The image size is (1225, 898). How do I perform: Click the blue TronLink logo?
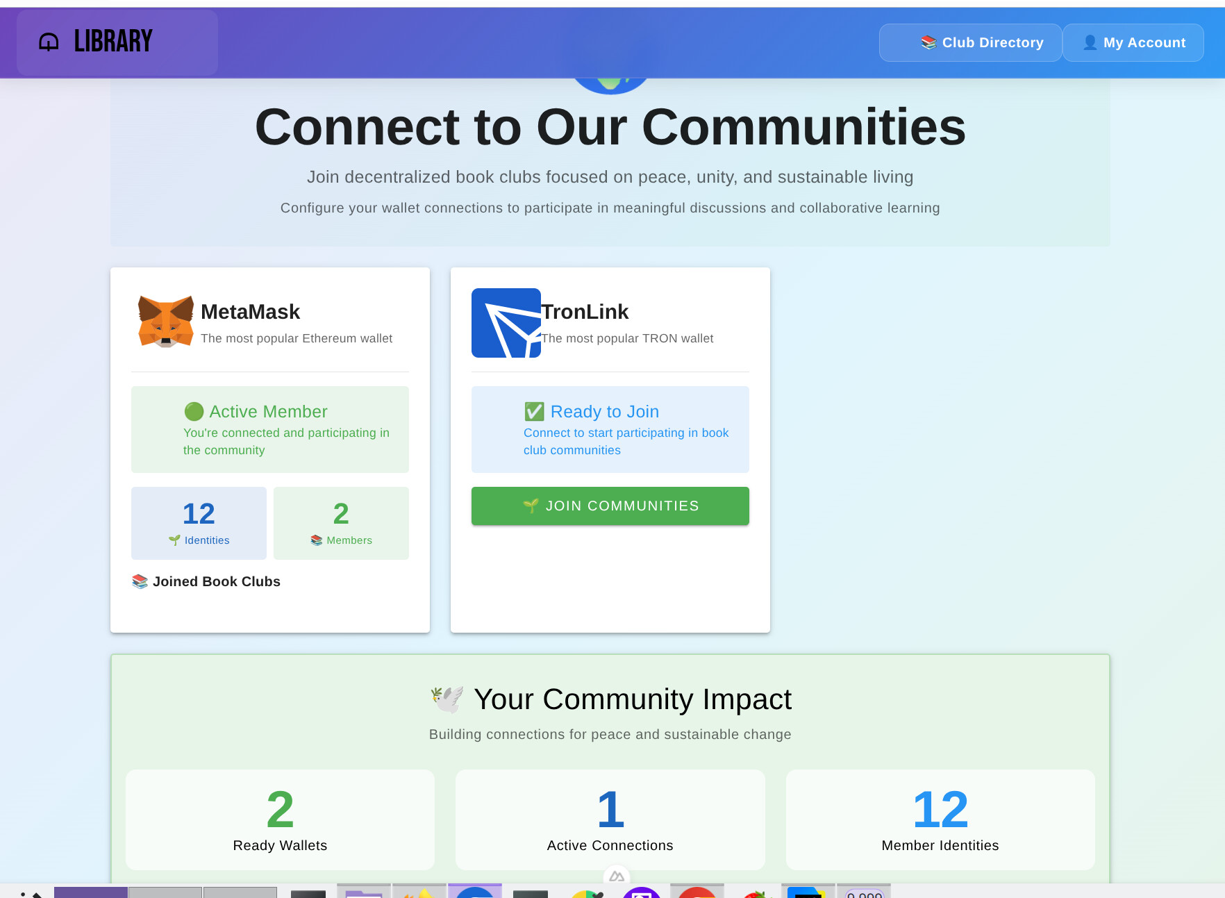coord(506,323)
